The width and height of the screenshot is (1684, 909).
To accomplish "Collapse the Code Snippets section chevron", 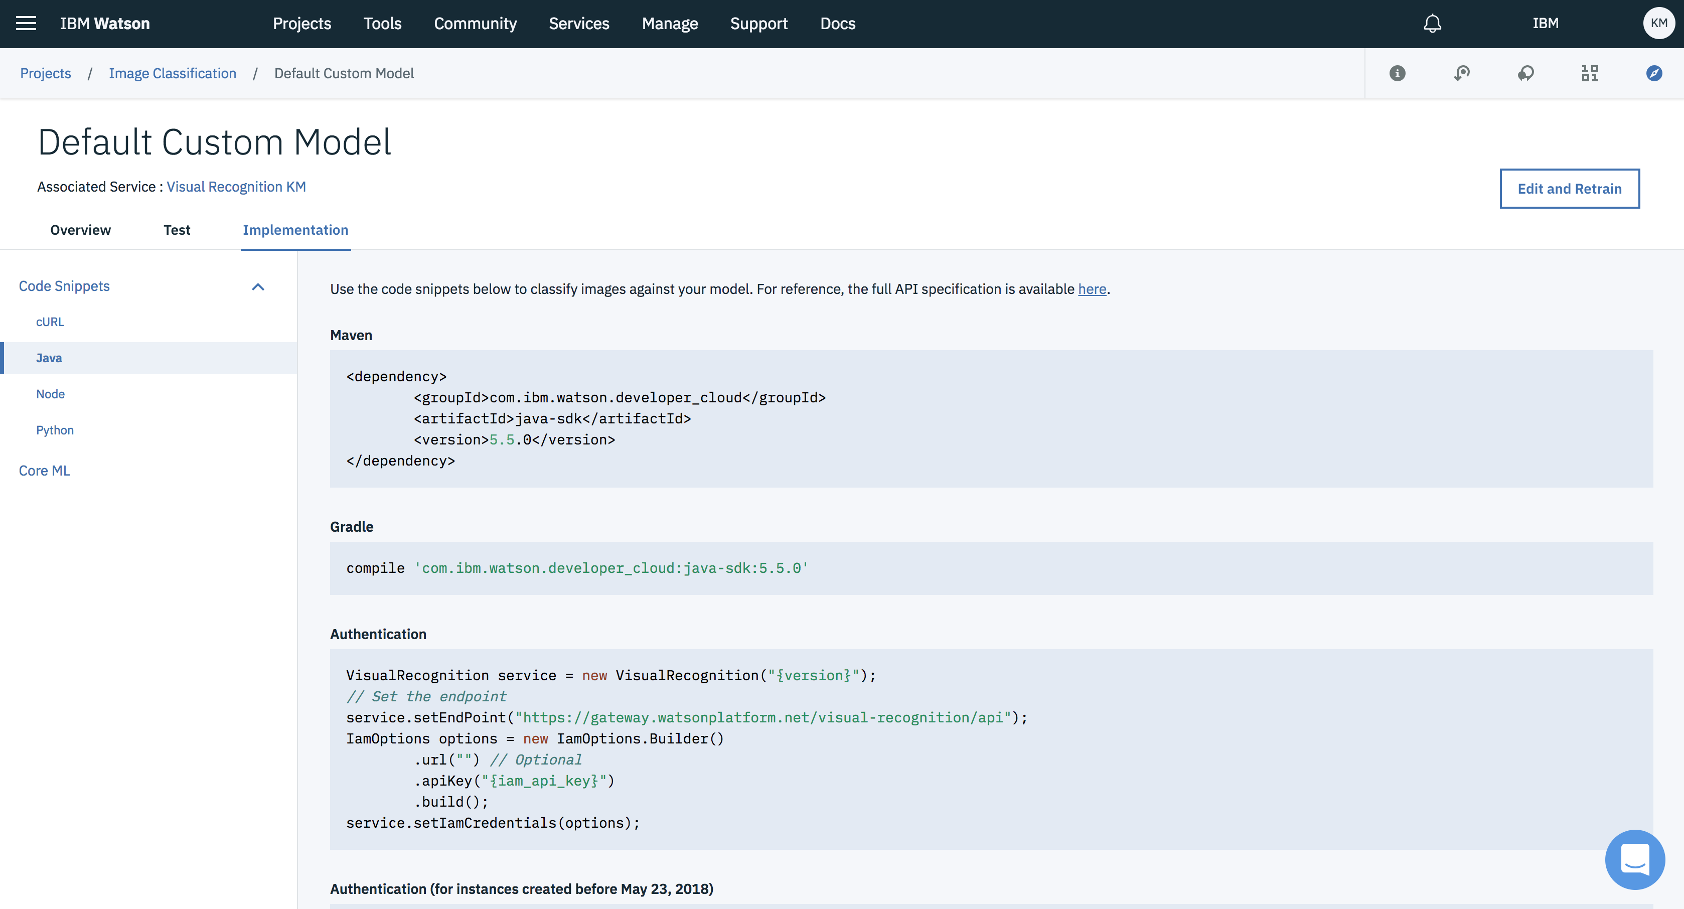I will pos(258,287).
